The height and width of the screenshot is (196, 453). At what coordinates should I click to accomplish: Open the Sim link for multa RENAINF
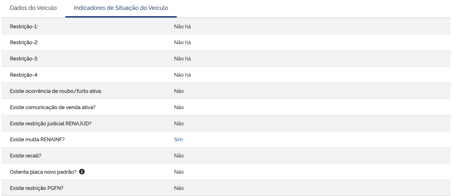(x=179, y=139)
